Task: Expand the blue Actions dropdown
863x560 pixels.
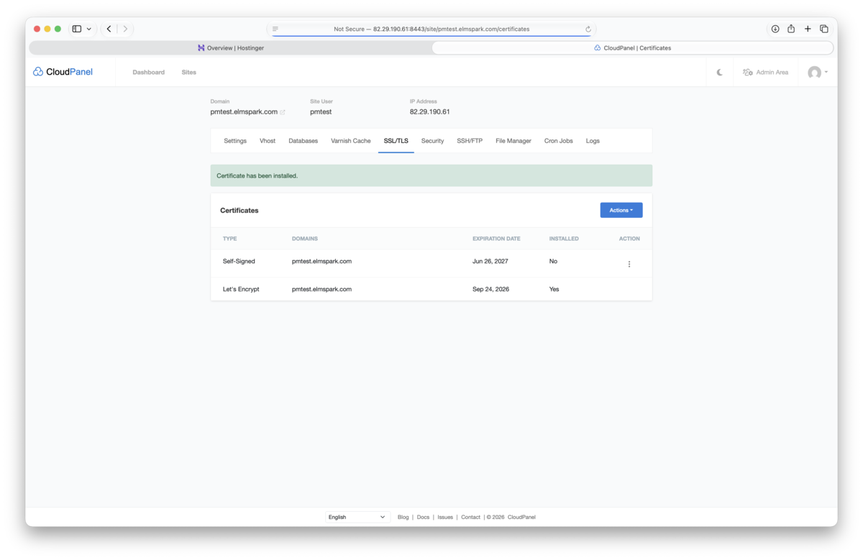Action: (x=621, y=210)
